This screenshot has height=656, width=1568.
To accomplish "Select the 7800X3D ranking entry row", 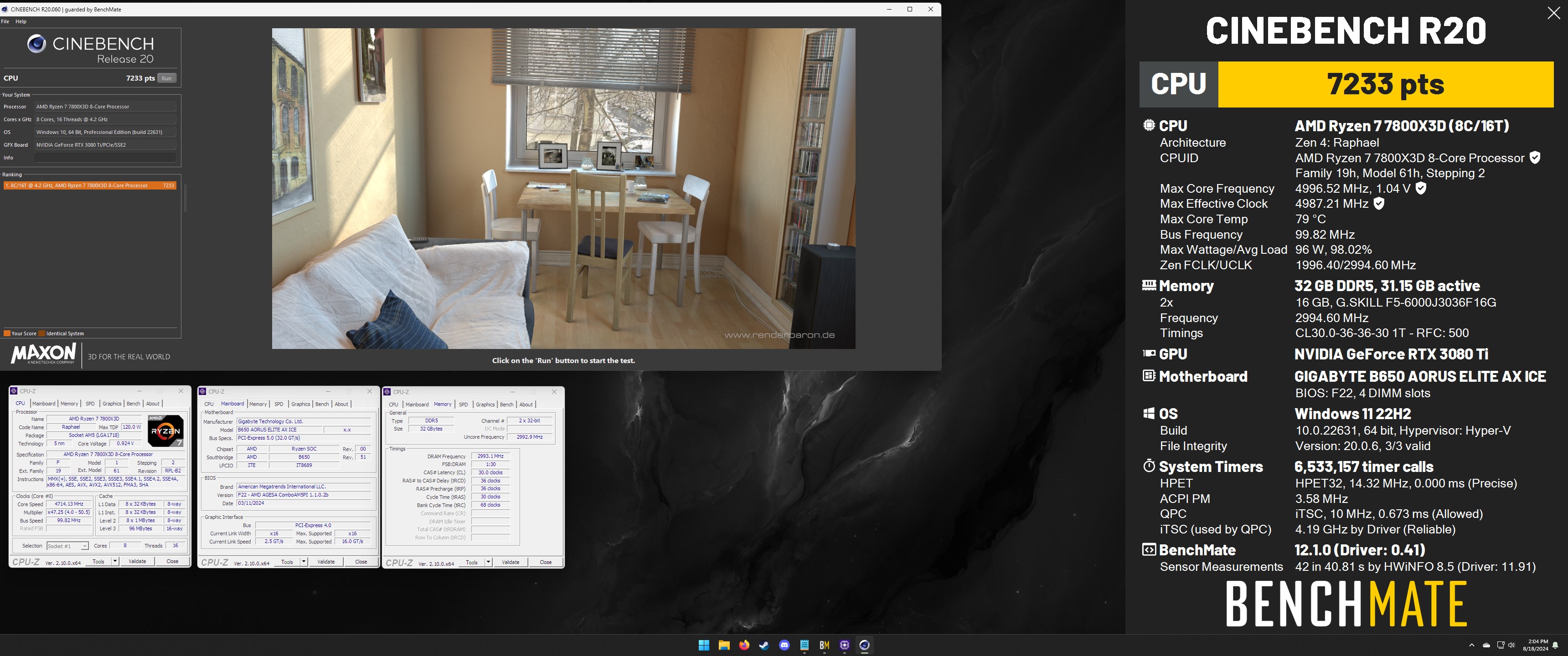I will (90, 185).
